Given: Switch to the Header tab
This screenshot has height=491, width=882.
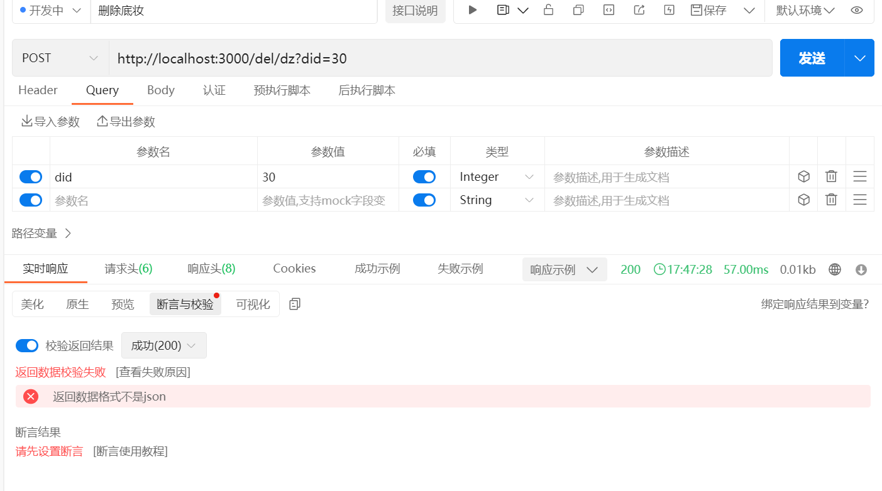Looking at the screenshot, I should coord(38,90).
